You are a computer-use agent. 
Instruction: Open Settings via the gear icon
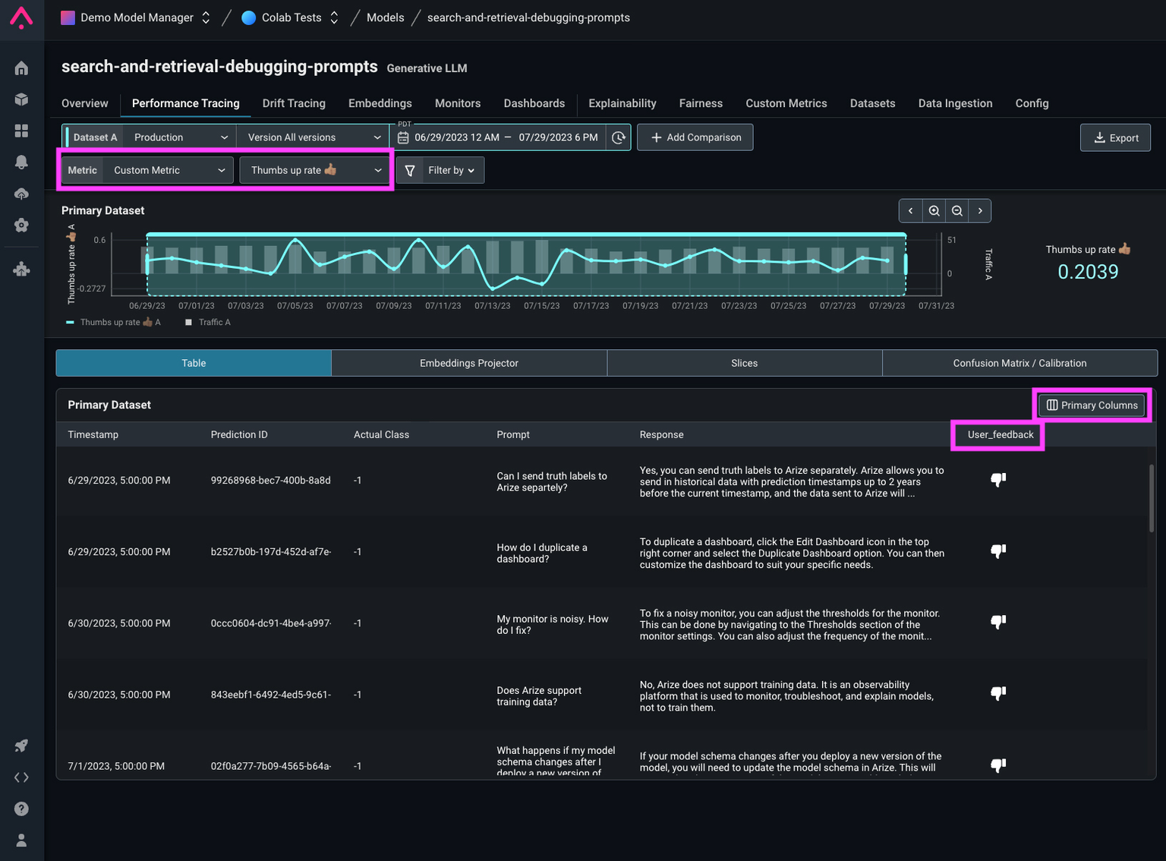point(21,225)
